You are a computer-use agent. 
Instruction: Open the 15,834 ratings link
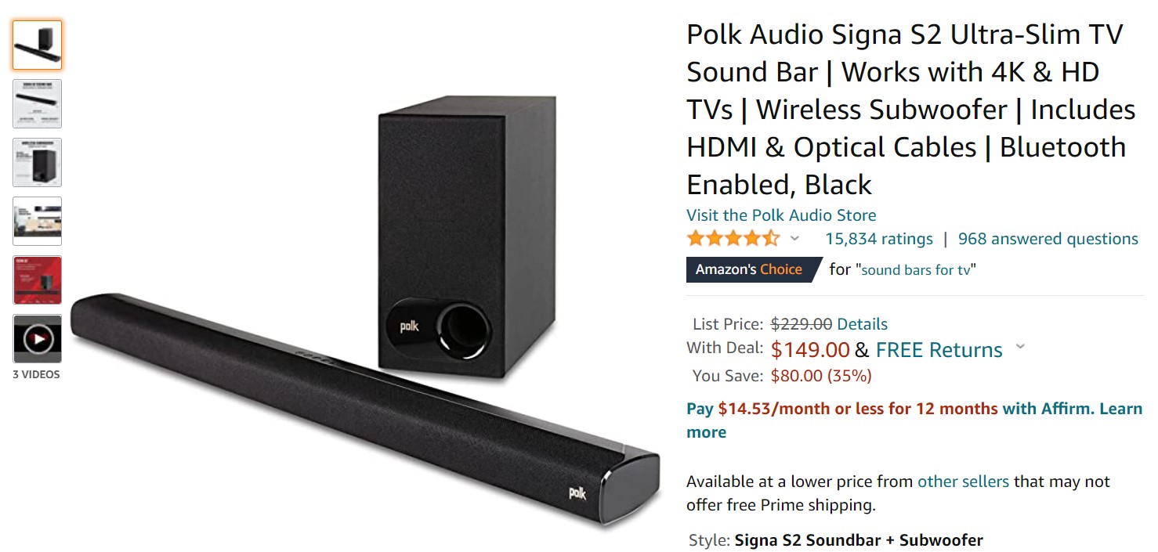click(x=879, y=239)
